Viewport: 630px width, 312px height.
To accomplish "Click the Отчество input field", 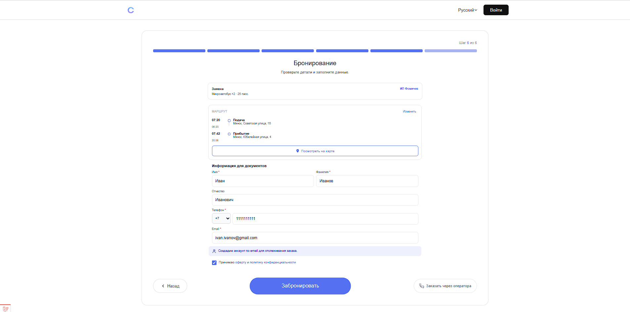I will click(315, 200).
